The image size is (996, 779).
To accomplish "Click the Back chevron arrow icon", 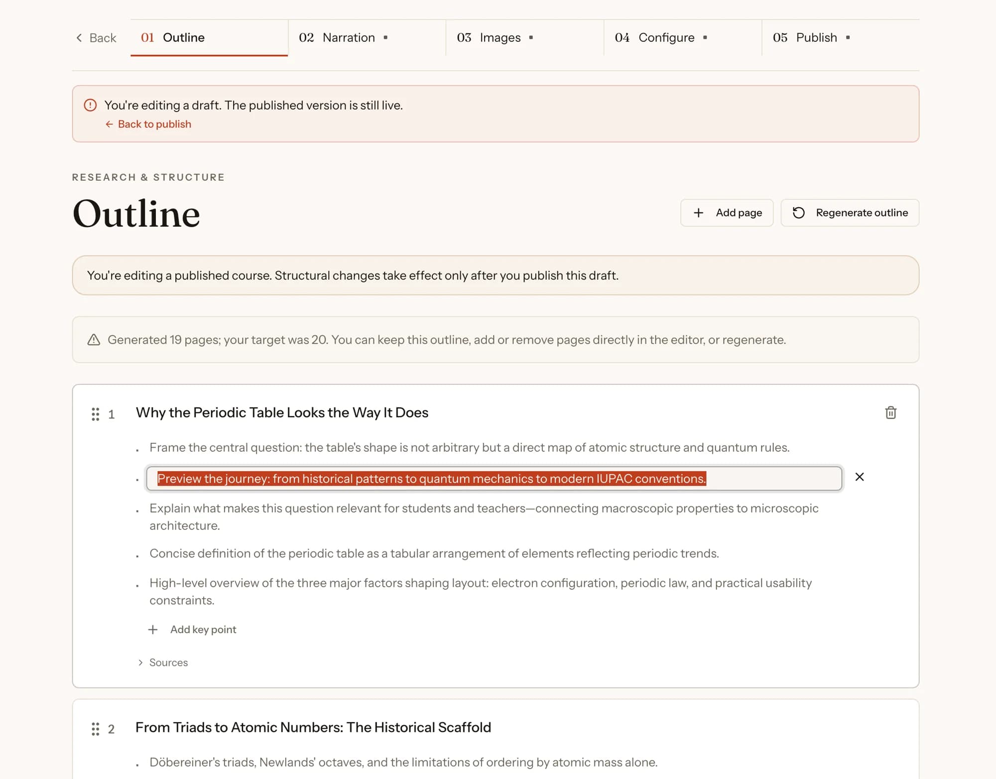I will pyautogui.click(x=79, y=38).
